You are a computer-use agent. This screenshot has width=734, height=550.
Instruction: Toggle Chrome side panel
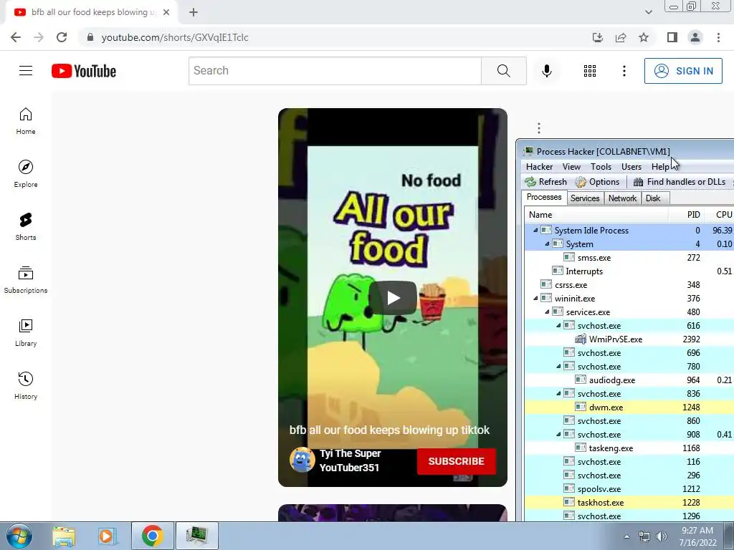(672, 37)
